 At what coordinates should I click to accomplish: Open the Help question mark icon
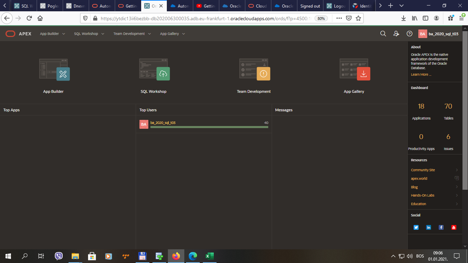point(409,34)
